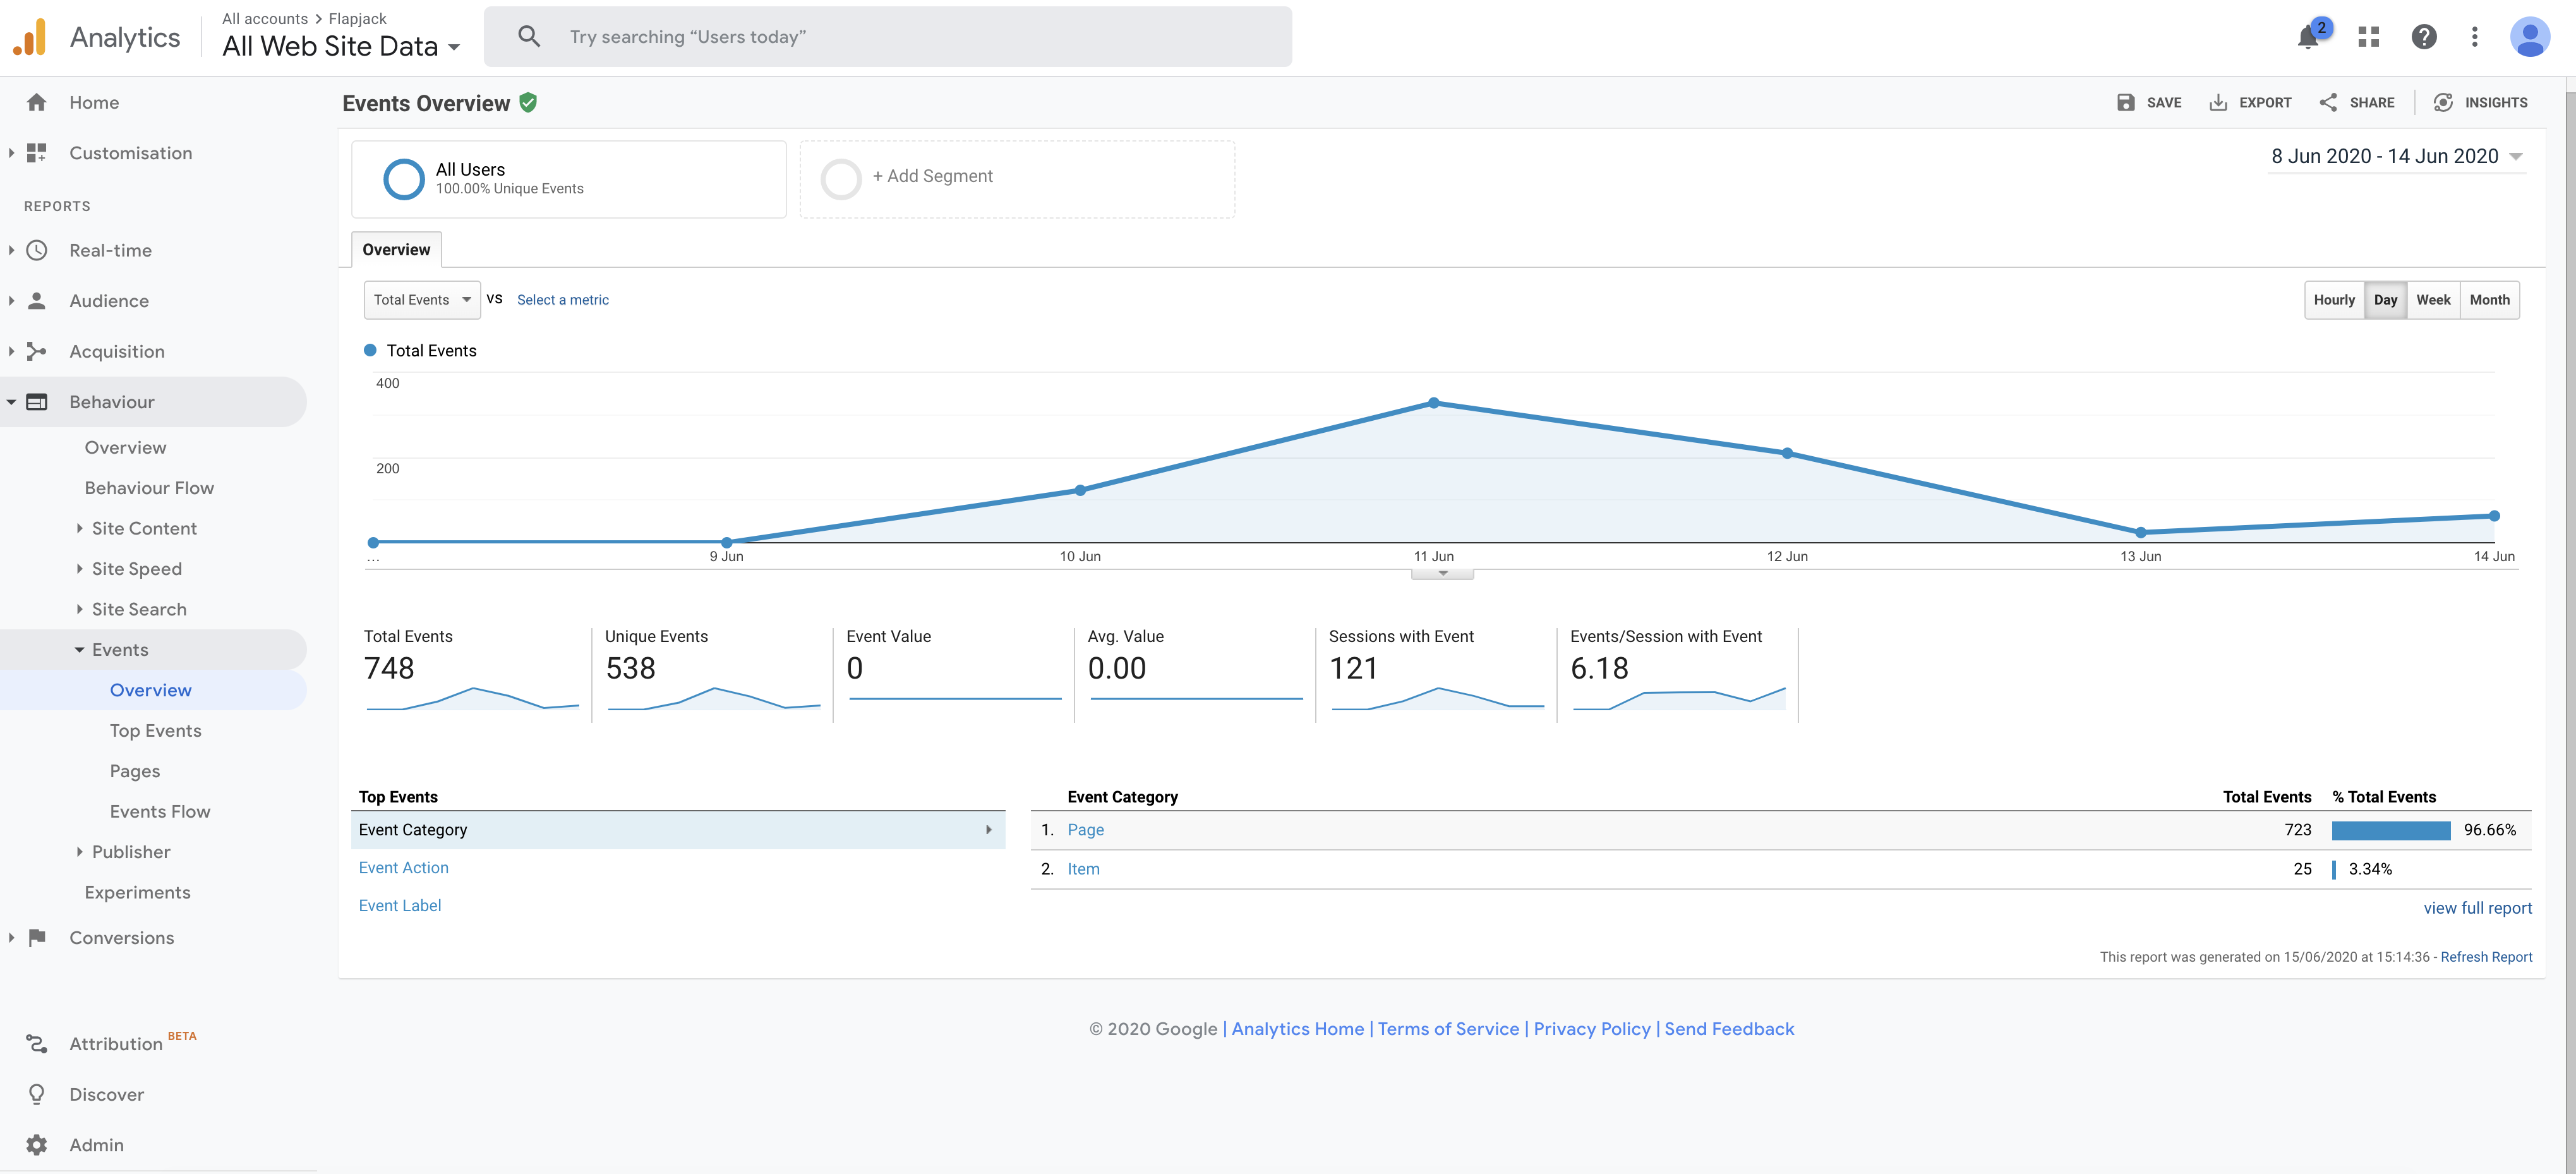Screen dimensions: 2576x1174
Task: Click the Export download icon
Action: point(2218,102)
